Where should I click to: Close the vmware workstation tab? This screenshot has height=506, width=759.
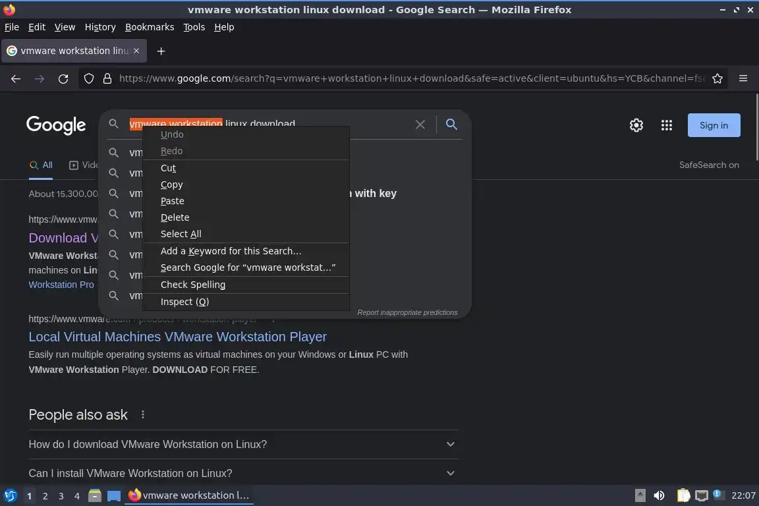click(x=136, y=51)
